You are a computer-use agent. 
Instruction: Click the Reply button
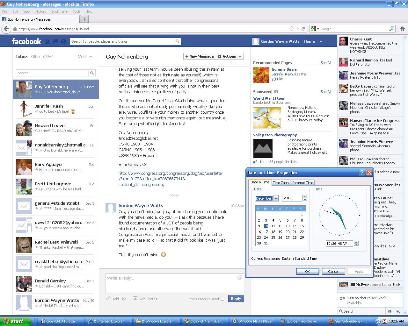pos(236,299)
